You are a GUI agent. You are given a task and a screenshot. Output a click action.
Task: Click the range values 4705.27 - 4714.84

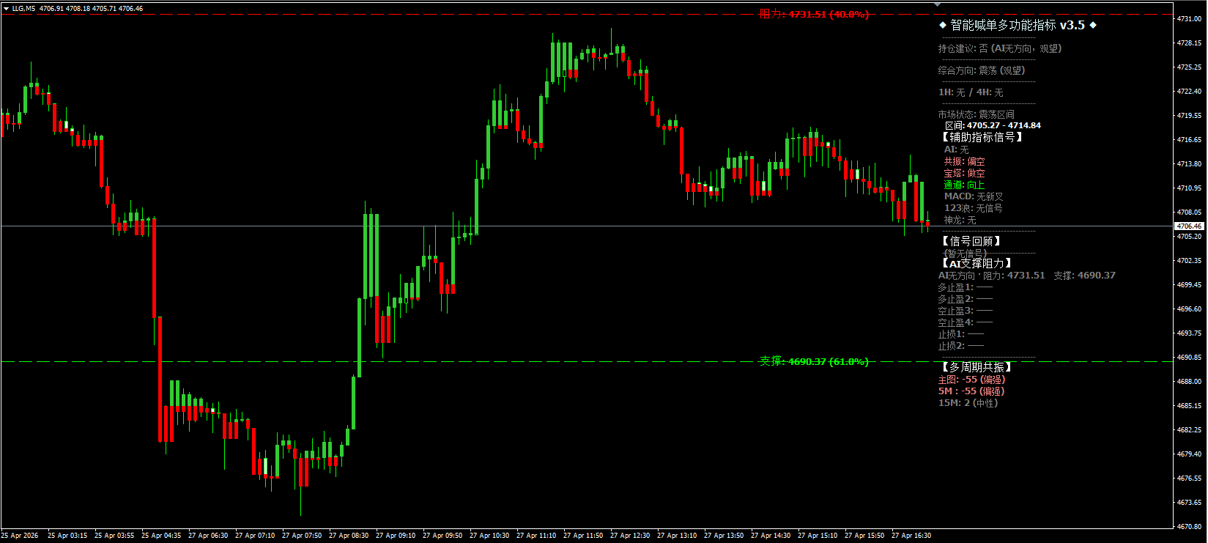[x=1003, y=125]
